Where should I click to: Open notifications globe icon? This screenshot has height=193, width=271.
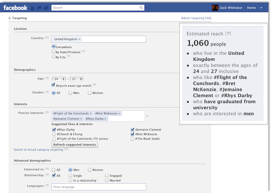click(46, 8)
